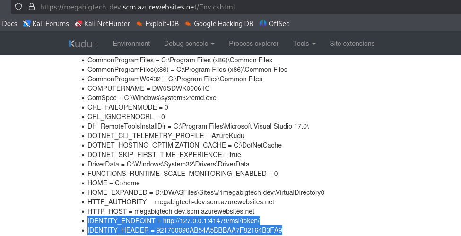Expand the Tools dropdown menu
This screenshot has width=461, height=236.
click(x=304, y=44)
